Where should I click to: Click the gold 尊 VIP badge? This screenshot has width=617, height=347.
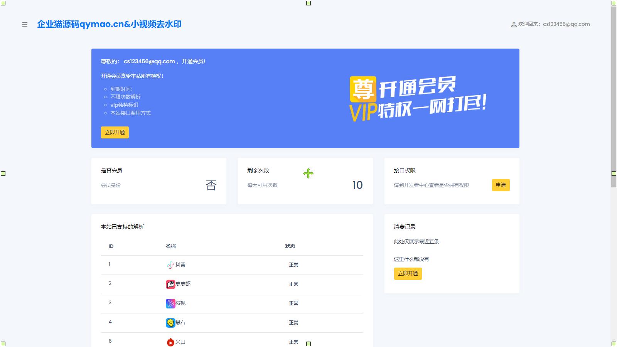click(x=362, y=89)
